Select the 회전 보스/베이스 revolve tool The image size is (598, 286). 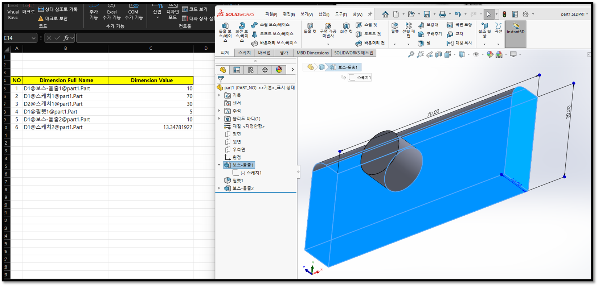(x=242, y=32)
